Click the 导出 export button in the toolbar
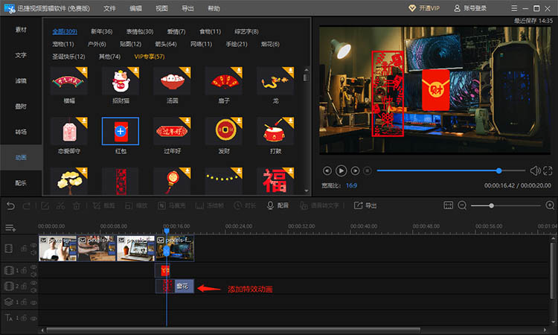 coord(365,205)
